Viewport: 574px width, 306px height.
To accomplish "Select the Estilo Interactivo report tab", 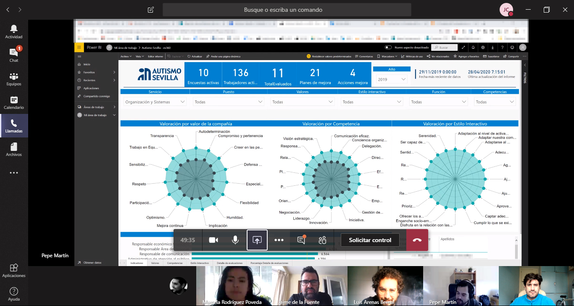I will tap(200, 263).
